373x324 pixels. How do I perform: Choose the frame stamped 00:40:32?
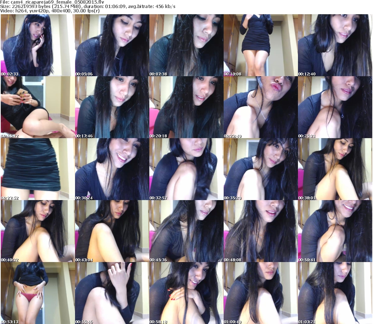pyautogui.click(x=38, y=231)
